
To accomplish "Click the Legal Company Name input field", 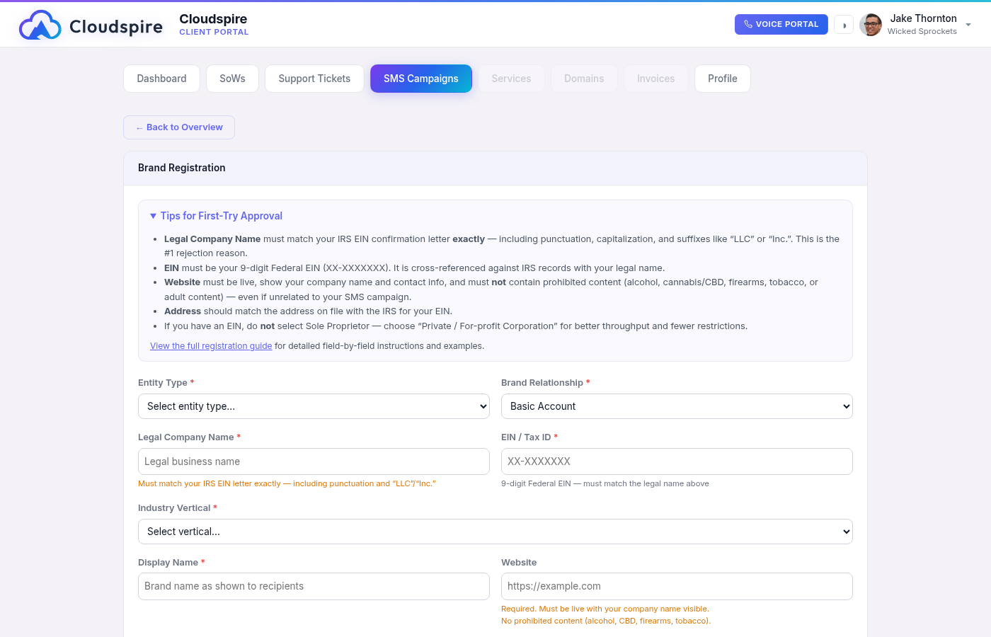I will (x=314, y=461).
